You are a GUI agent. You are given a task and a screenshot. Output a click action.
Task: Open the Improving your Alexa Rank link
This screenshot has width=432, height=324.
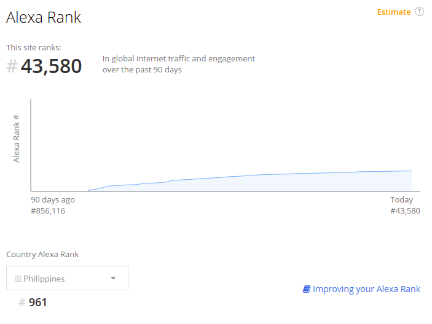click(366, 289)
